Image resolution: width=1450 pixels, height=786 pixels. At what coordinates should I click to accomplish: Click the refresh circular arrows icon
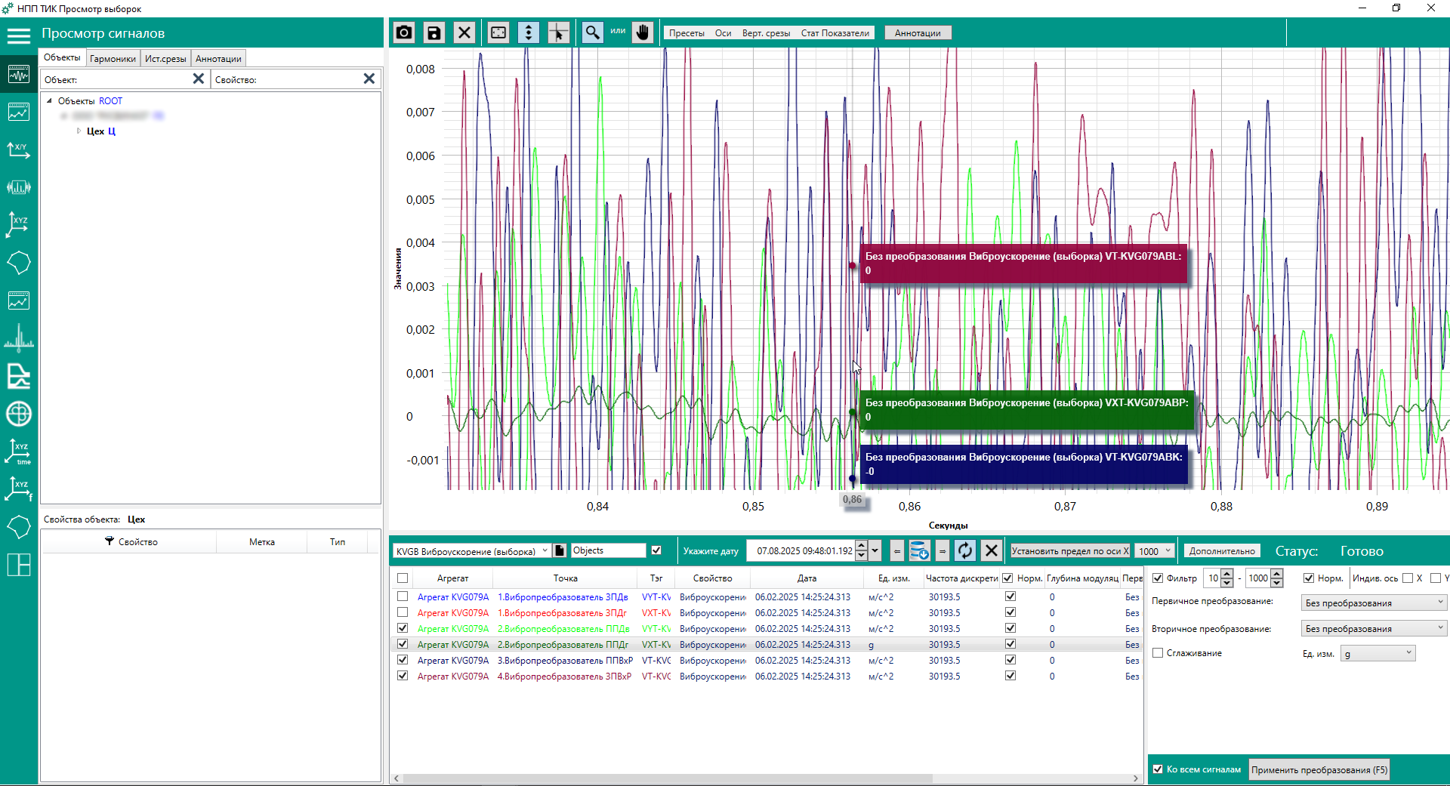tap(965, 550)
